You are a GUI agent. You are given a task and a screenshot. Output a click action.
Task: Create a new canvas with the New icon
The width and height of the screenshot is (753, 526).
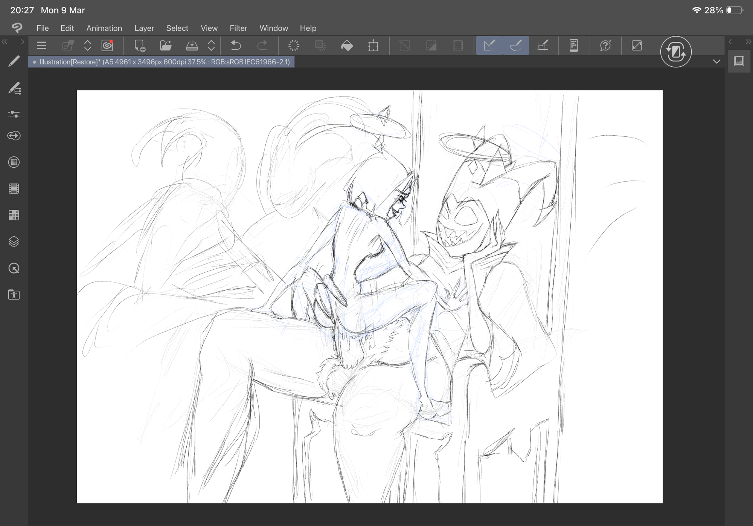140,46
